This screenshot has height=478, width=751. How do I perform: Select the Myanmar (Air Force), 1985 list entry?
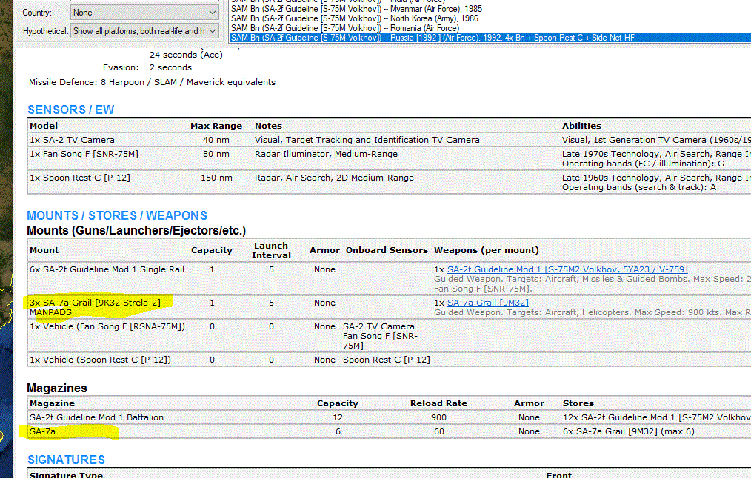point(356,9)
